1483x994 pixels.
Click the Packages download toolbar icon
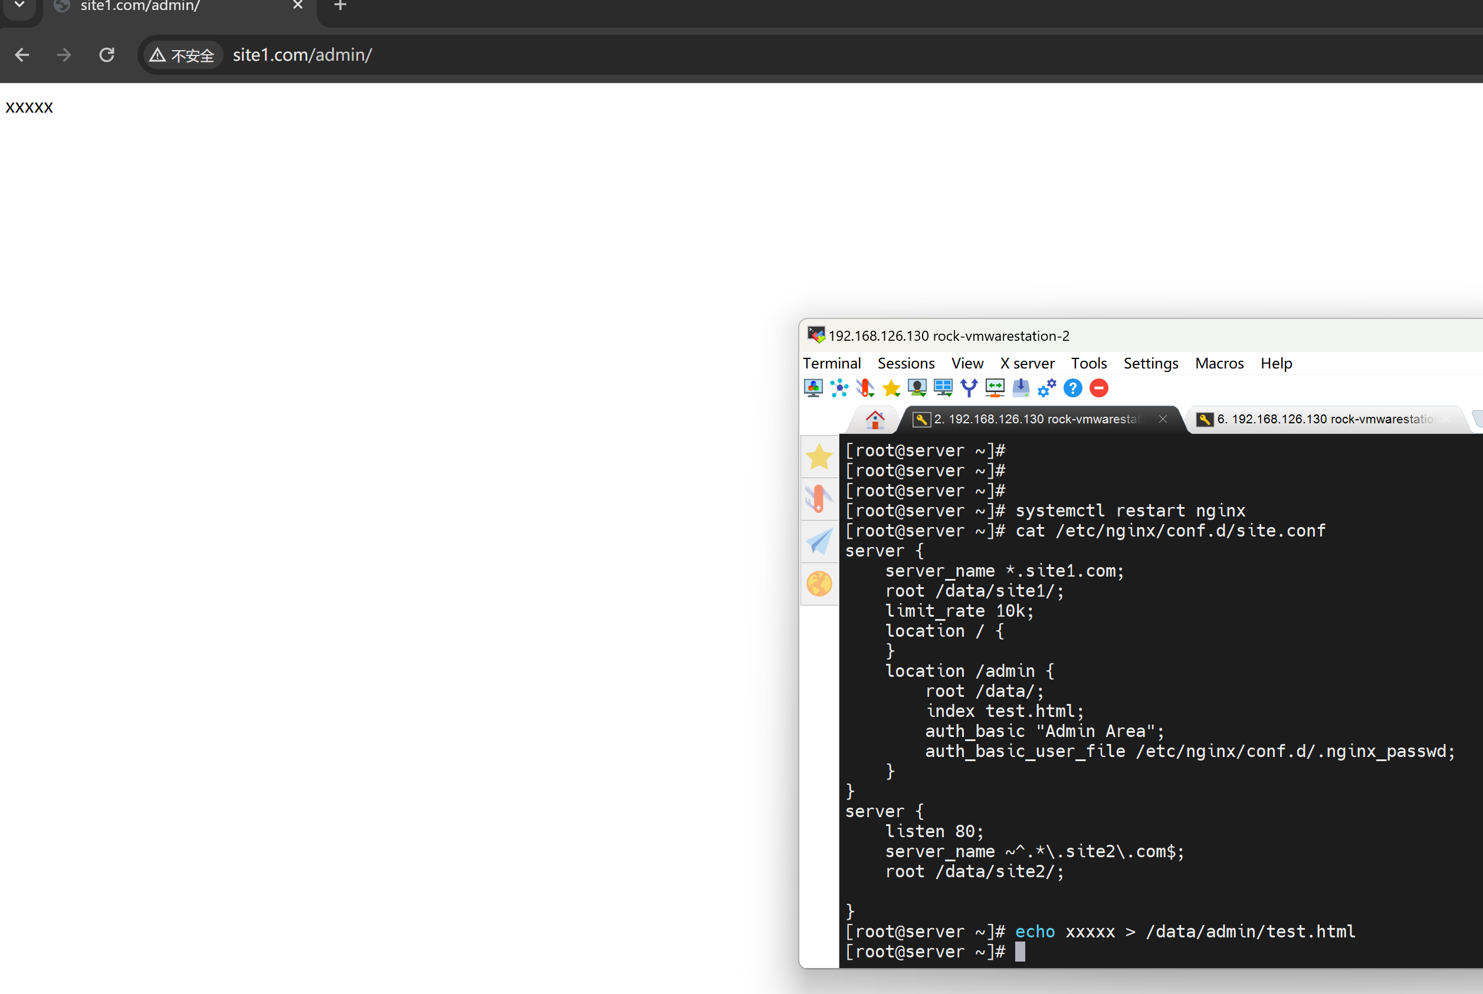tap(1021, 387)
